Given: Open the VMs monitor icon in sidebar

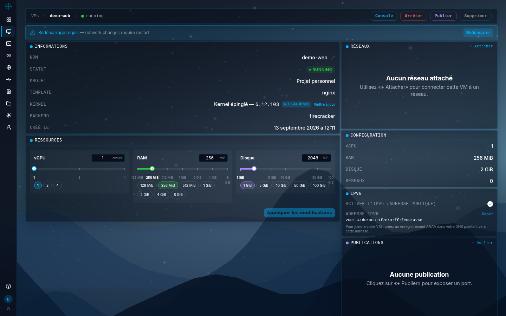Looking at the screenshot, I should [x=9, y=32].
